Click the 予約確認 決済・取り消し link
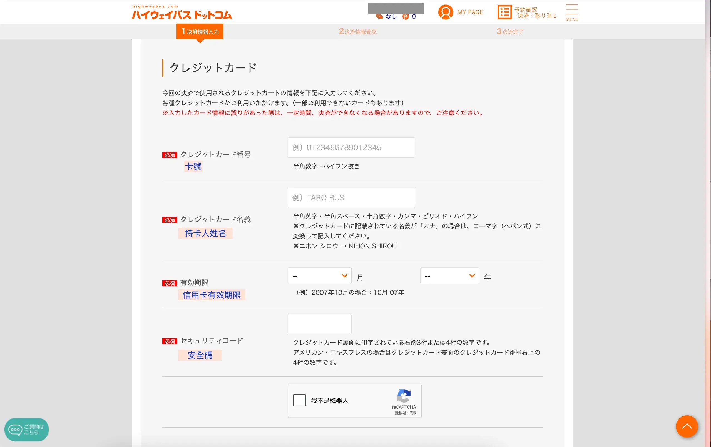The image size is (711, 447). pyautogui.click(x=536, y=13)
